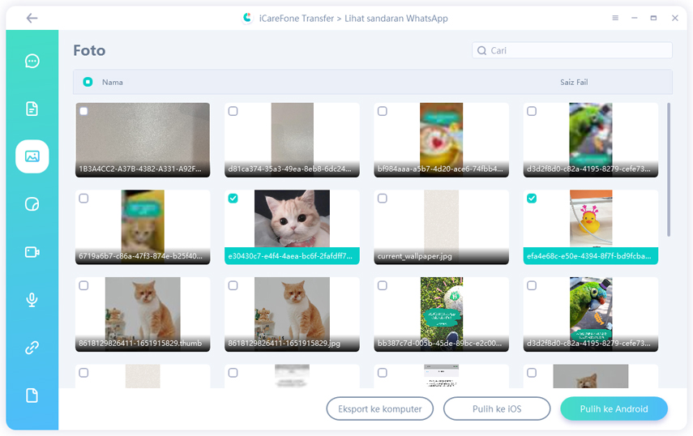
Task: Open the voice recordings microphone icon
Action: [32, 300]
